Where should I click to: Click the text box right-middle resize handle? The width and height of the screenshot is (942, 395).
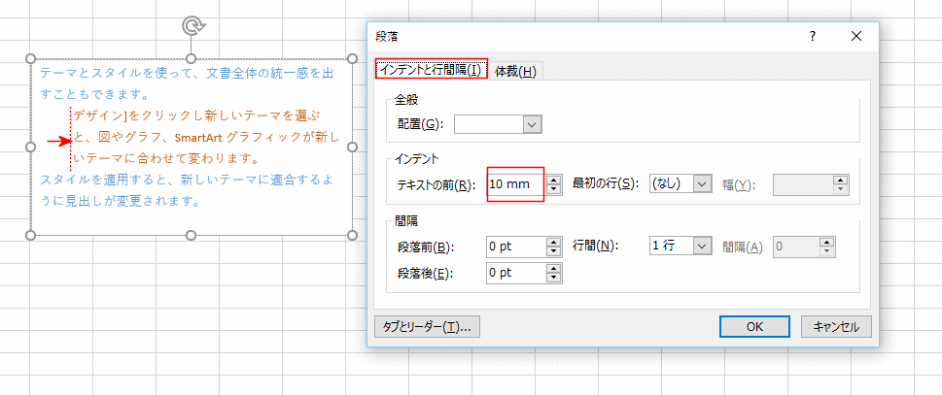point(353,147)
